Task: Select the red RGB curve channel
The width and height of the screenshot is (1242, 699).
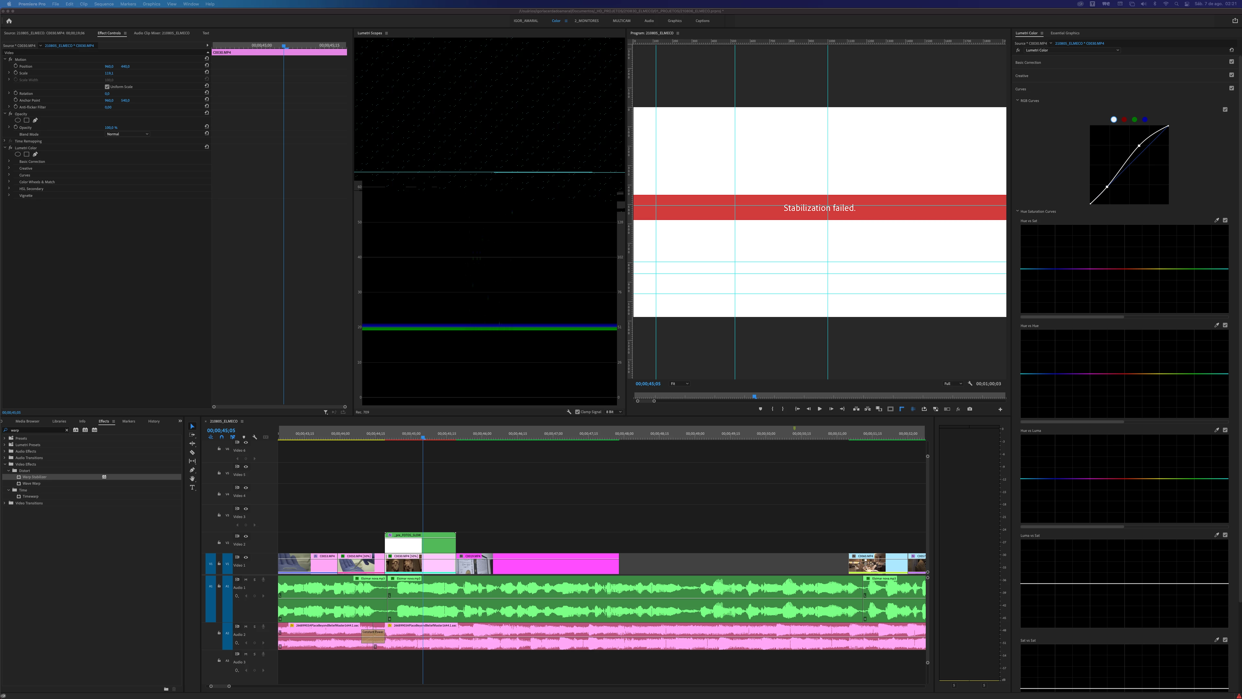Action: 1124,120
